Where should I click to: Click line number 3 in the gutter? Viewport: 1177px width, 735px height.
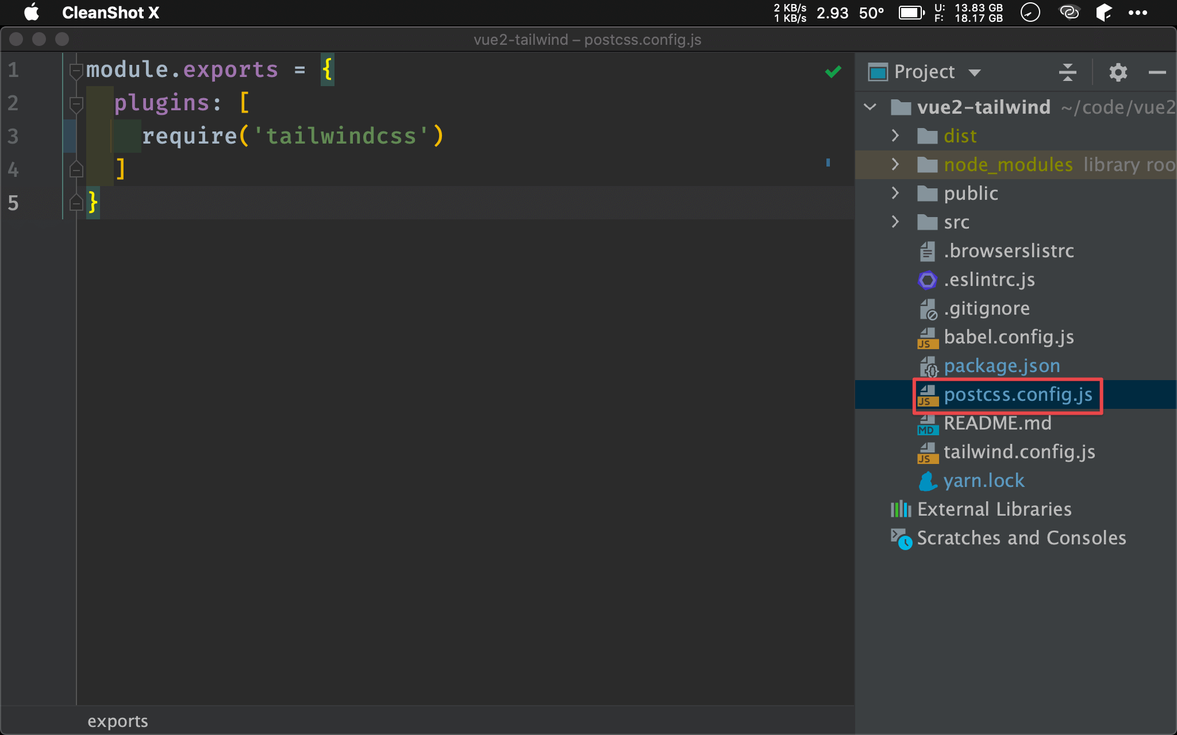tap(13, 137)
